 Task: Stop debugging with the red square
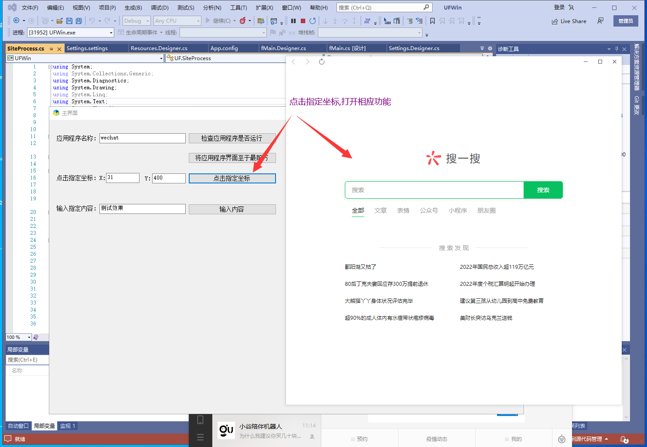pyautogui.click(x=303, y=20)
